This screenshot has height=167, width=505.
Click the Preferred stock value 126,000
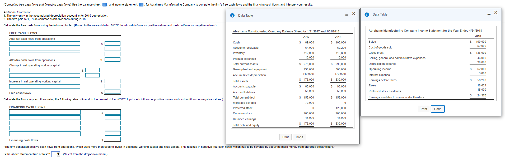[x=341, y=108]
